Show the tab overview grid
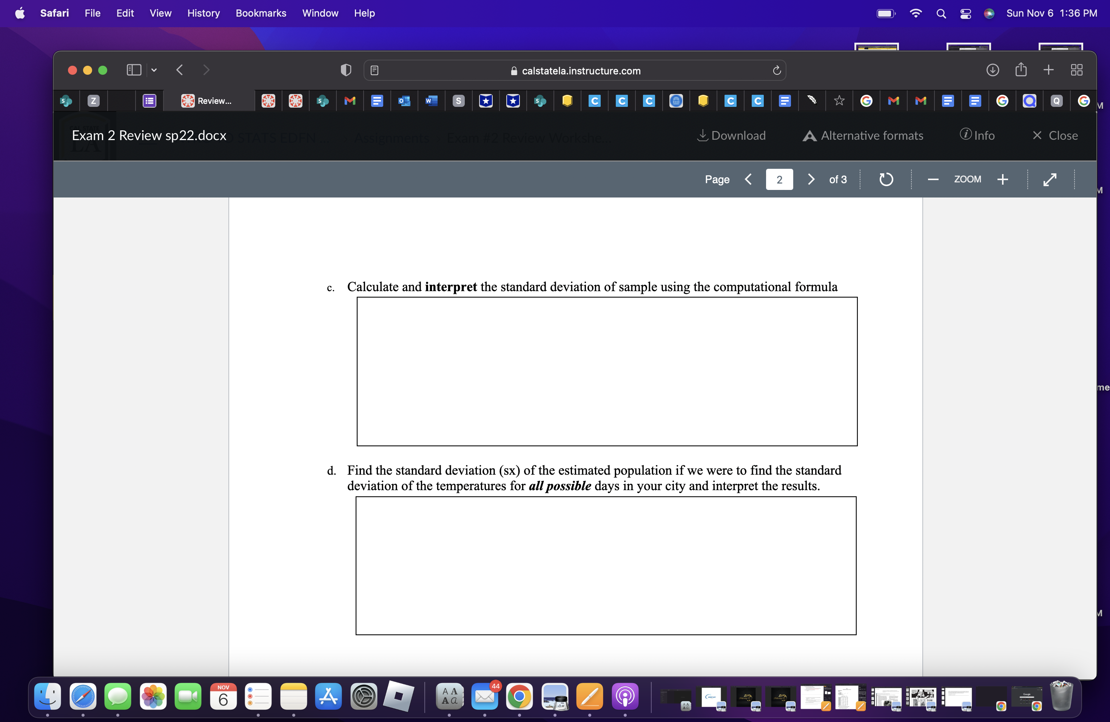1110x722 pixels. [x=1076, y=70]
